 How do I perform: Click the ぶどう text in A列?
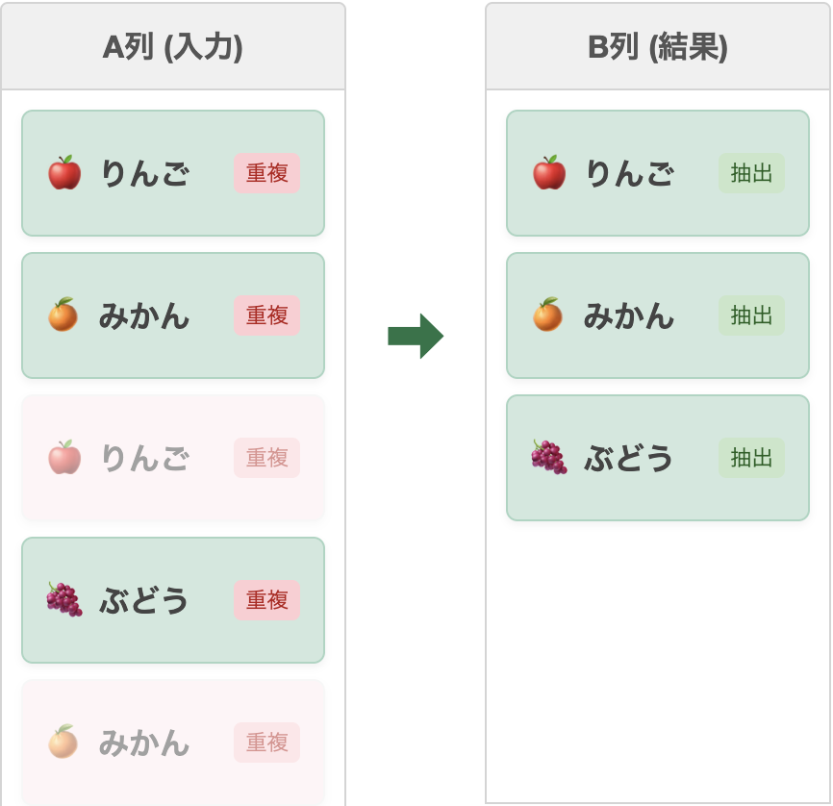click(144, 600)
